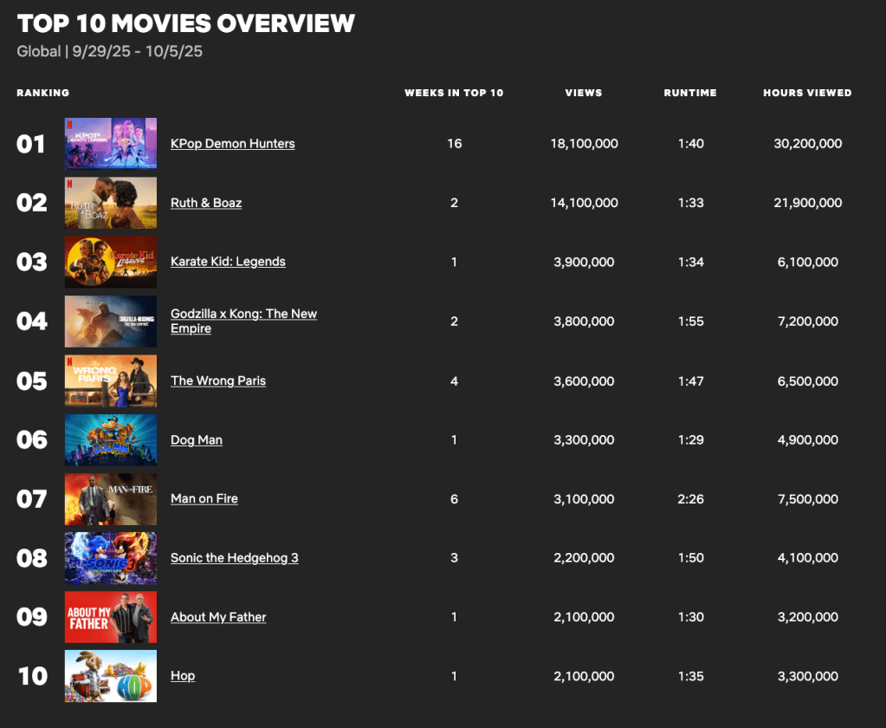Click the HOURS VIEWED column header
The height and width of the screenshot is (728, 886).
point(807,93)
